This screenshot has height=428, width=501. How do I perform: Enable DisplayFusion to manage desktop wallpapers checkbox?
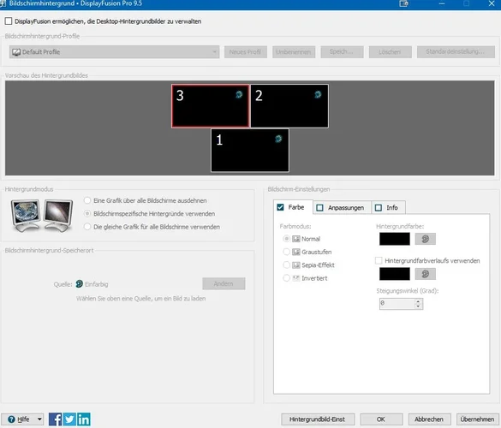[x=9, y=21]
